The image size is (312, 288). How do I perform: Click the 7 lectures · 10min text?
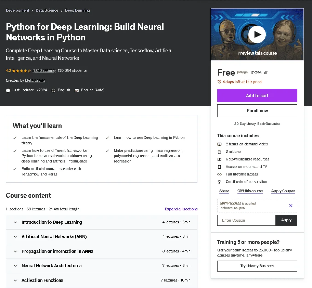[x=175, y=280]
